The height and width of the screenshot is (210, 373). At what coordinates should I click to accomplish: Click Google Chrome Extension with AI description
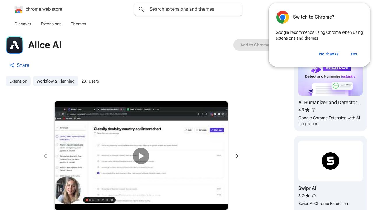(x=329, y=121)
